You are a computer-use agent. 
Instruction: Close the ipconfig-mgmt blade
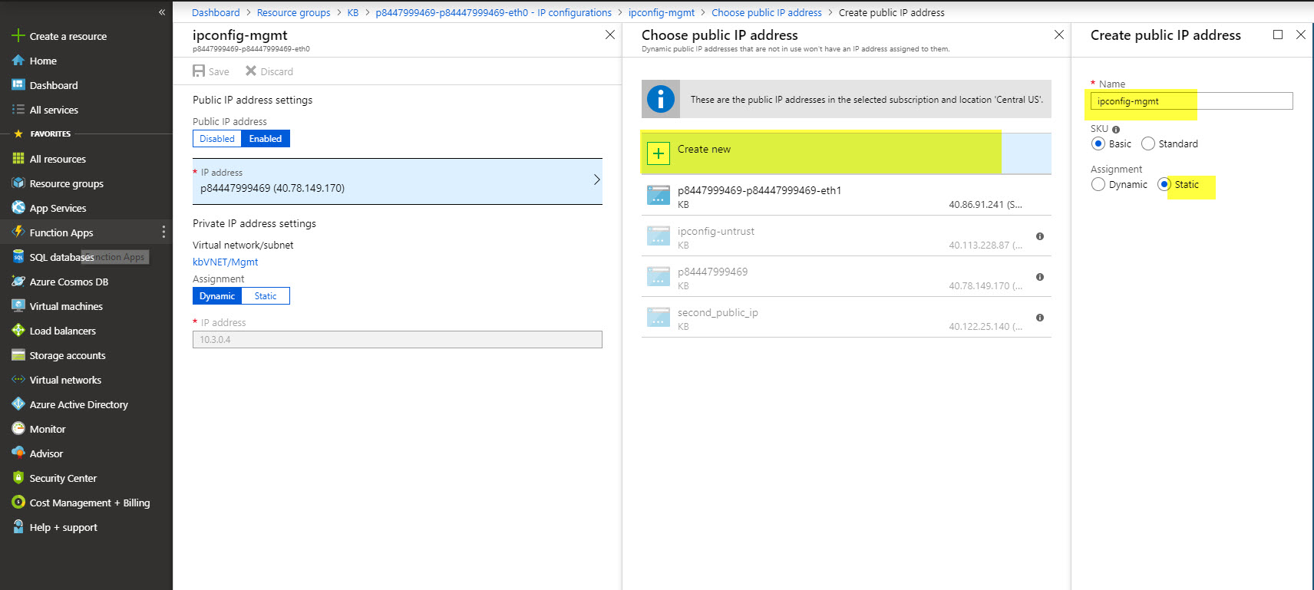[x=610, y=35]
